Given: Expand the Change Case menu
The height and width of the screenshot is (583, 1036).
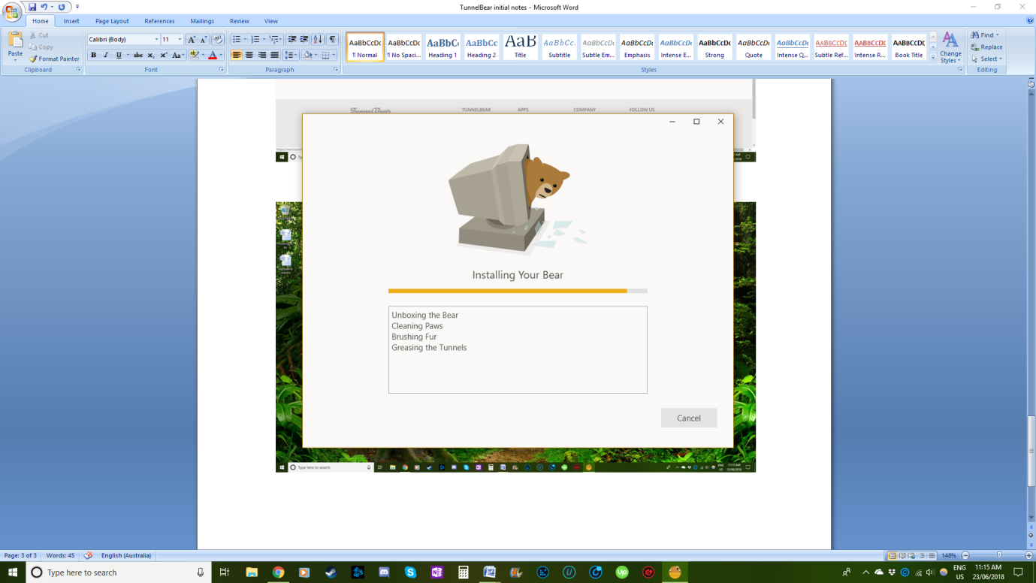Looking at the screenshot, I should pyautogui.click(x=177, y=55).
